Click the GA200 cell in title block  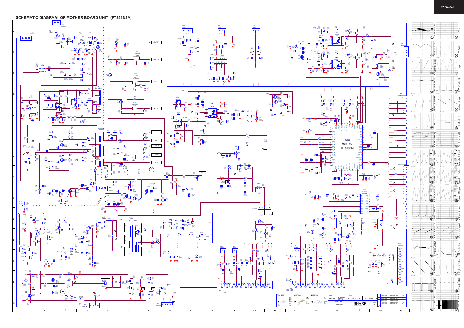tap(332, 298)
